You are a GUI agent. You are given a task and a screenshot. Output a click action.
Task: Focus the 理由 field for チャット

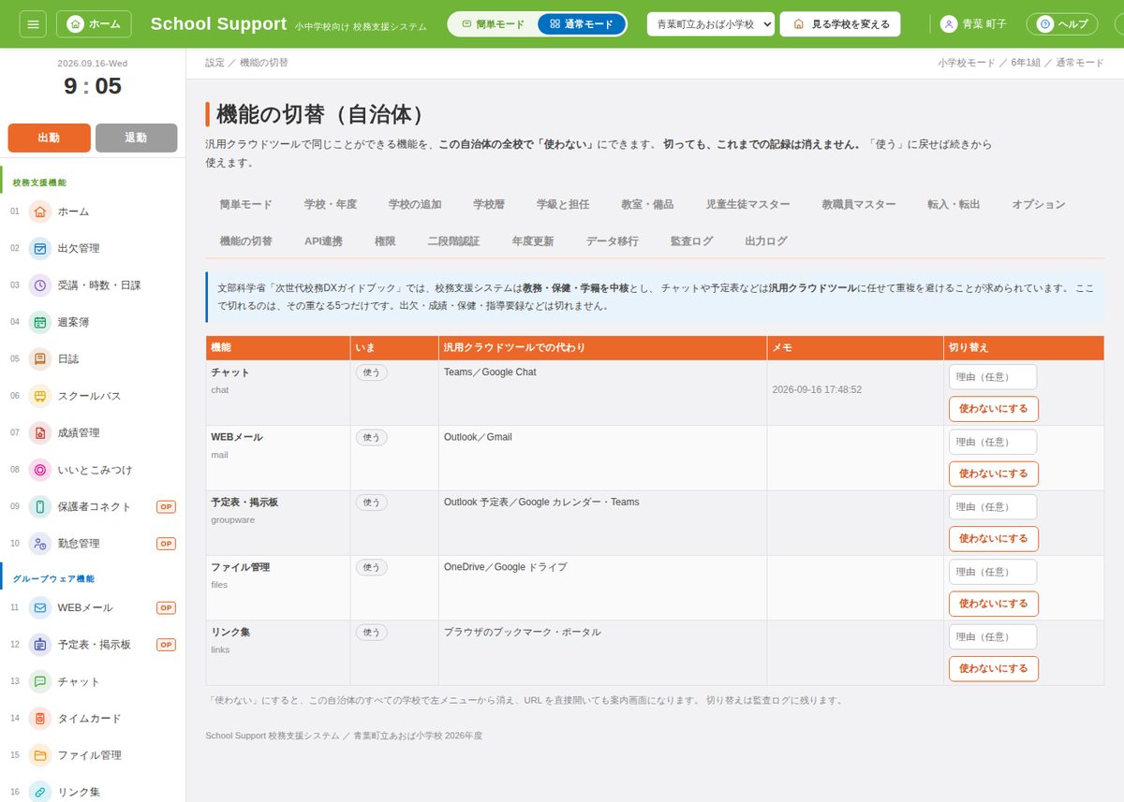click(x=993, y=377)
